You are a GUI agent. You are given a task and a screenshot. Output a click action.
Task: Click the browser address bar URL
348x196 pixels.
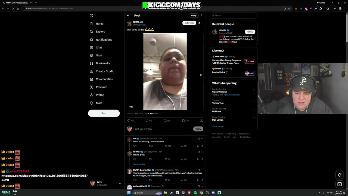[x=49, y=8]
